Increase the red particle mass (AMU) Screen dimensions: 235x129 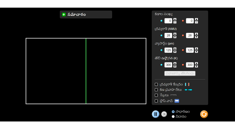tap(196, 34)
